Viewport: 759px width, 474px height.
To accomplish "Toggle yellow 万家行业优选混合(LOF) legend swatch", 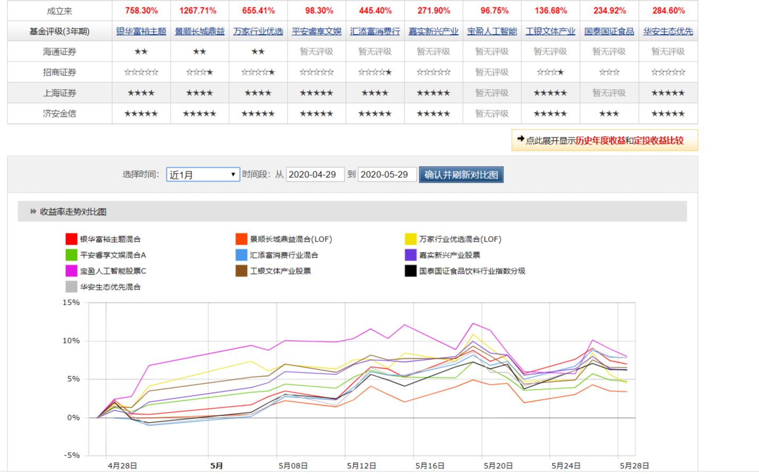I will tap(410, 239).
